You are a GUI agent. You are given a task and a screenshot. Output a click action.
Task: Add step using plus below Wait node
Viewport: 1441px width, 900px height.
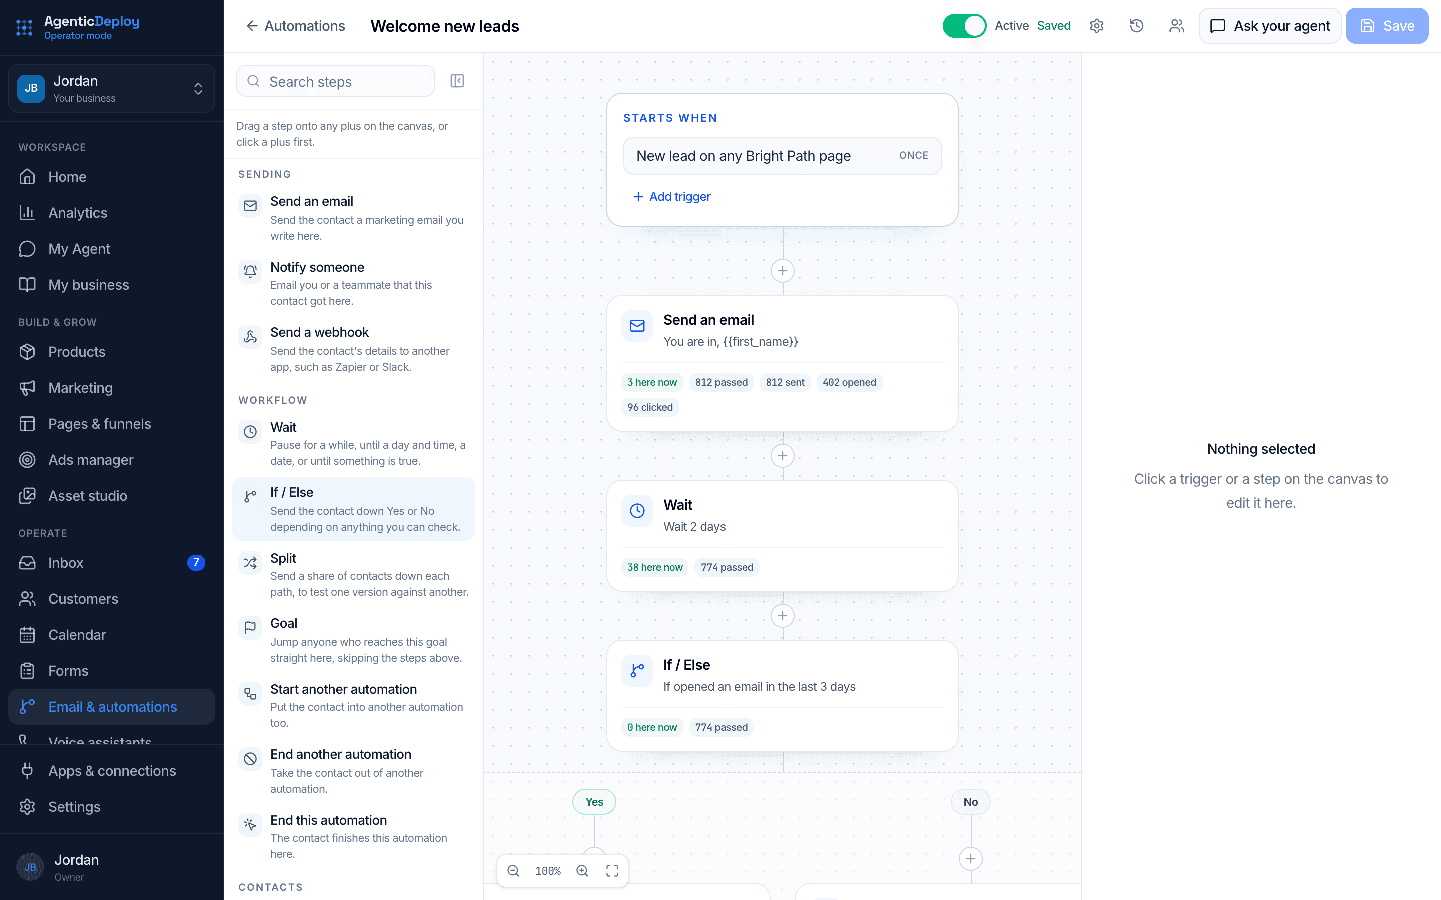pyautogui.click(x=782, y=616)
